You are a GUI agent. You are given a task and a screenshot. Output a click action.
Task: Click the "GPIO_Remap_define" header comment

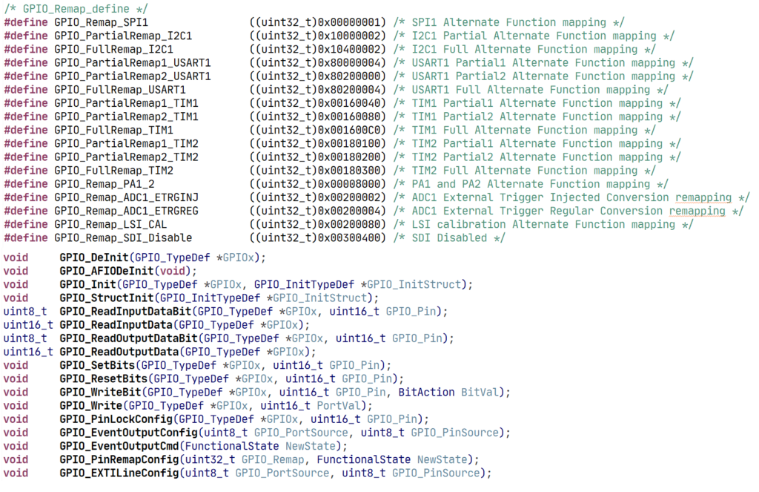click(76, 9)
